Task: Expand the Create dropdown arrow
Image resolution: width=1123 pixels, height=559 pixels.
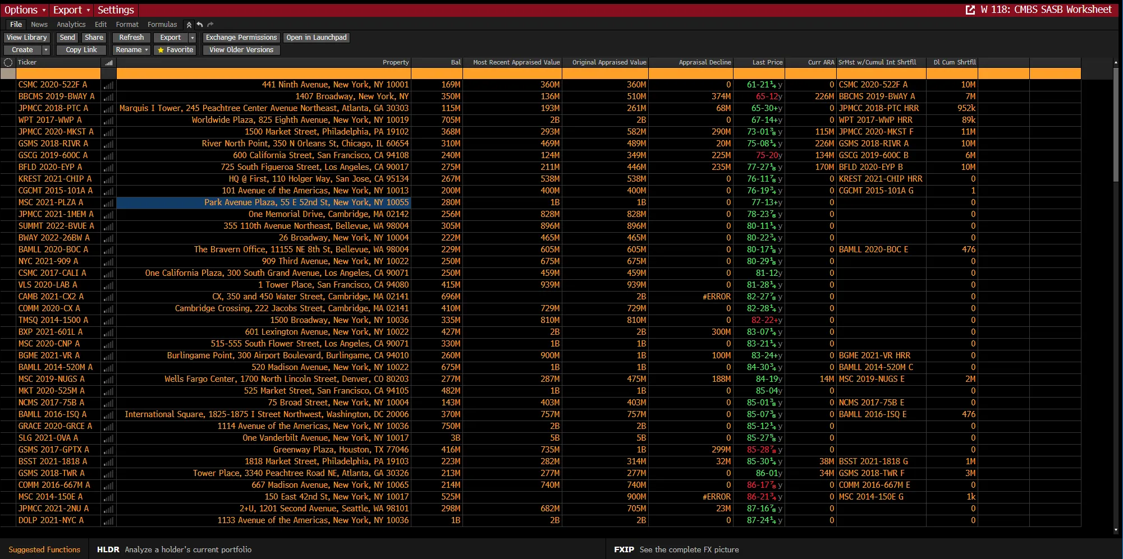Action: (x=46, y=50)
